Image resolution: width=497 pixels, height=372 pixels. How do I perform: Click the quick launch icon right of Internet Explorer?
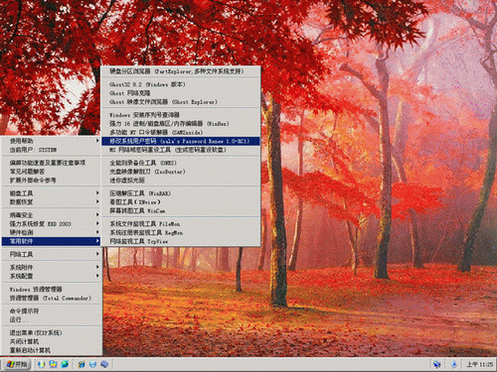coord(92,364)
